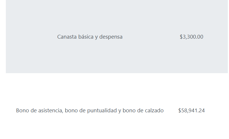The height and width of the screenshot is (139, 229).
Task: Click the dollar sign of $3,300.00
Action: coord(181,37)
